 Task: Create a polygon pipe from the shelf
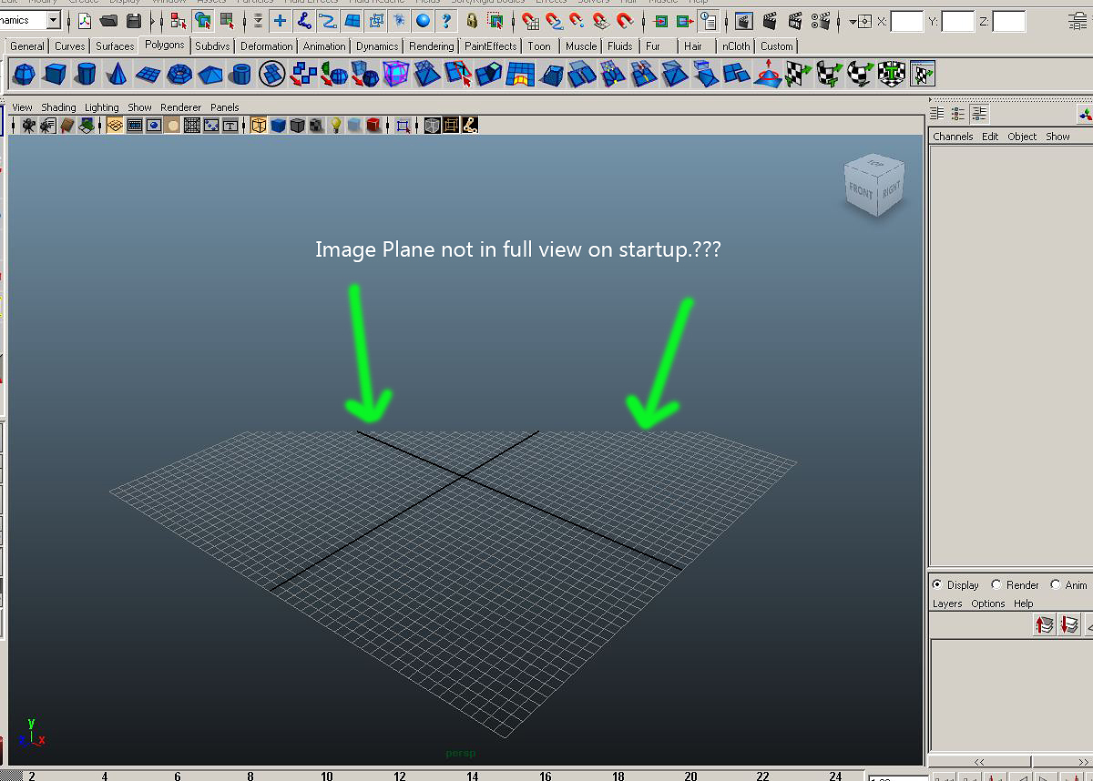coord(241,74)
